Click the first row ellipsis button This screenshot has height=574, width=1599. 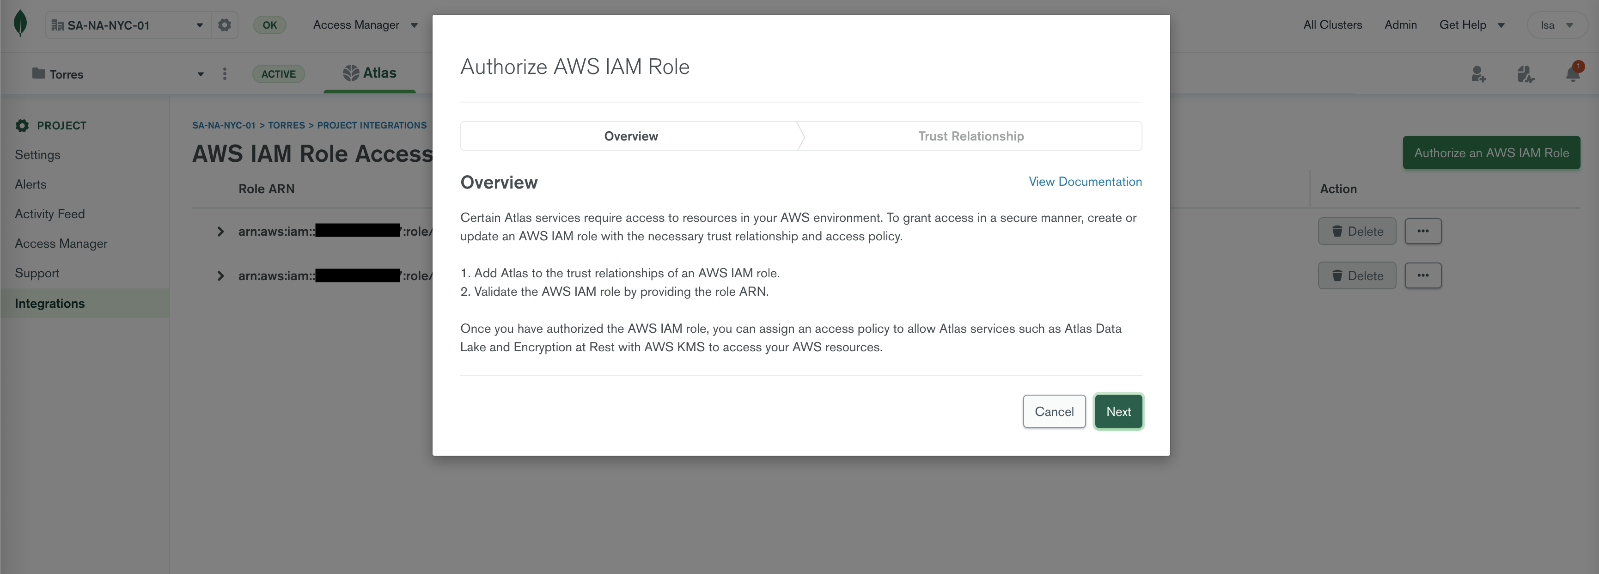point(1423,231)
